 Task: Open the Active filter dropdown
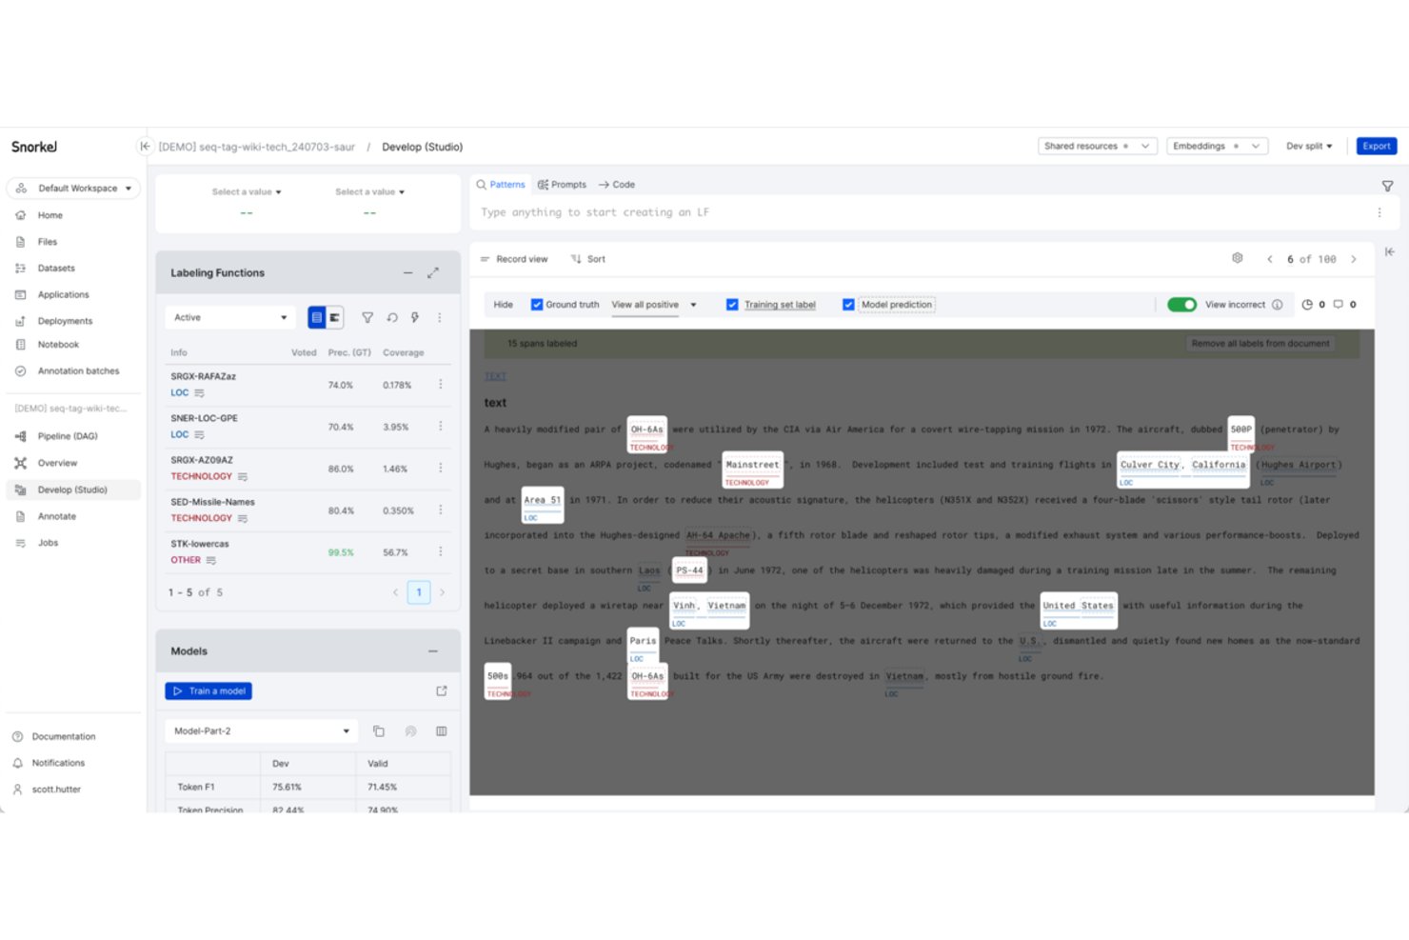point(229,318)
